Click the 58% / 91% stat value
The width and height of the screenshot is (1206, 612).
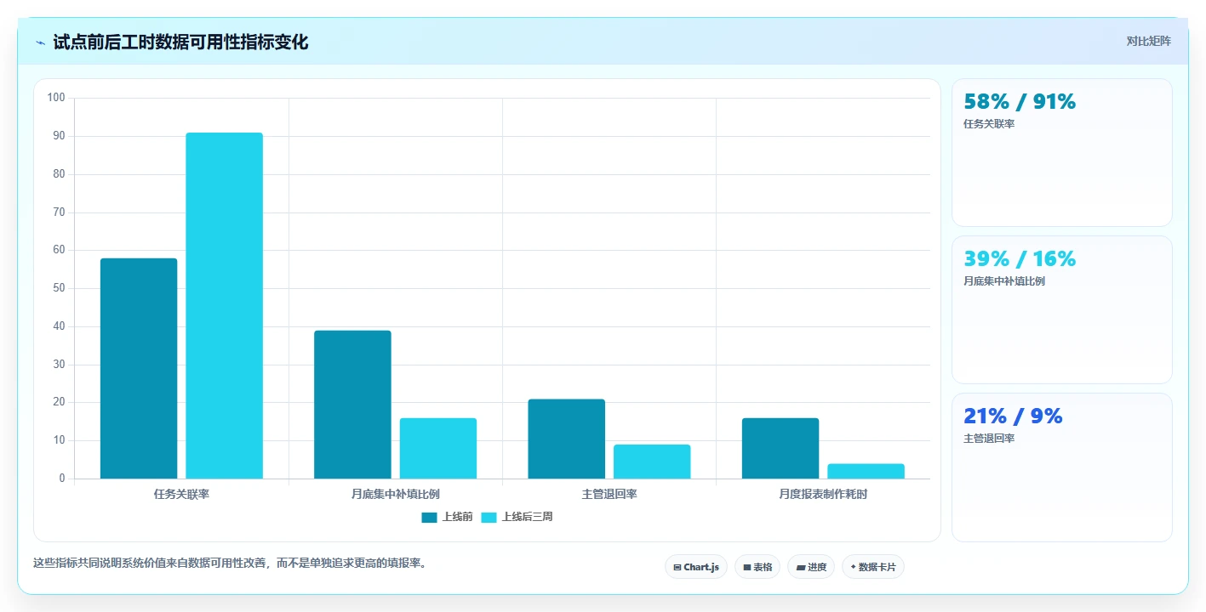coord(1020,101)
